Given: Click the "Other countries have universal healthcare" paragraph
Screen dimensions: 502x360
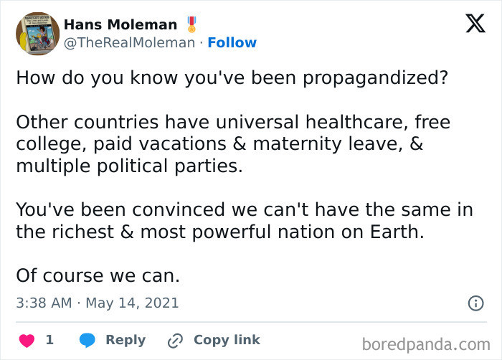Looking at the screenshot, I should pos(233,144).
